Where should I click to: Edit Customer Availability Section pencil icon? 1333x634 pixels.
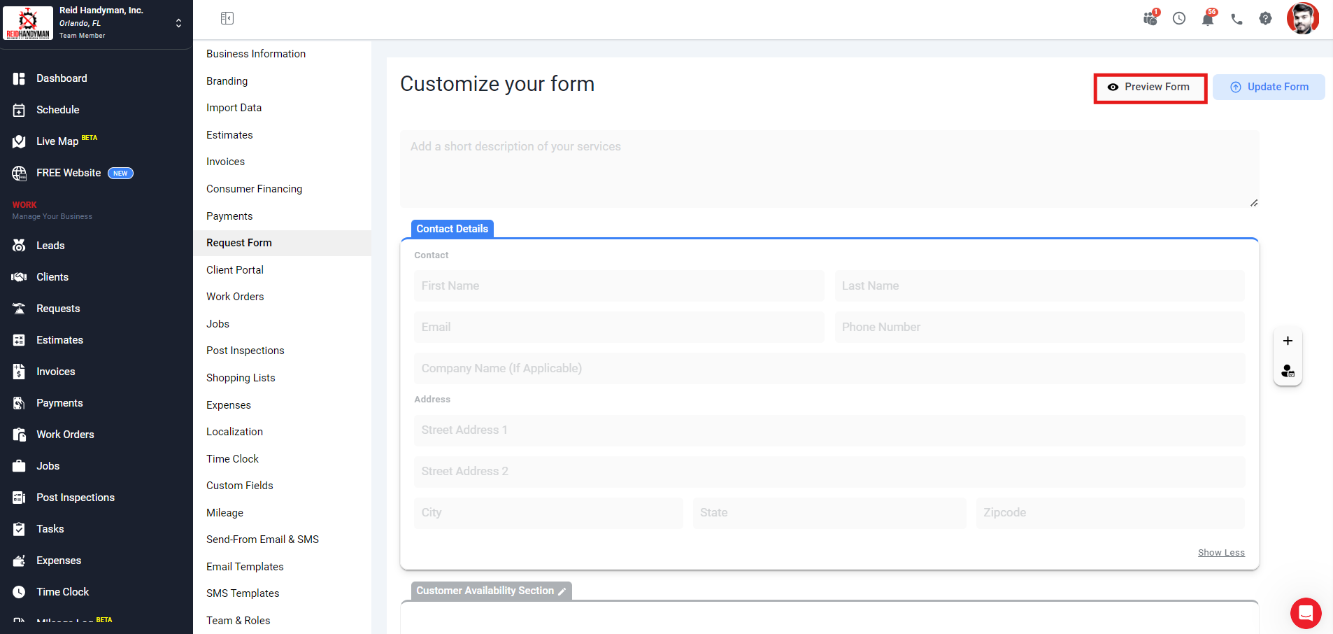[x=562, y=591]
